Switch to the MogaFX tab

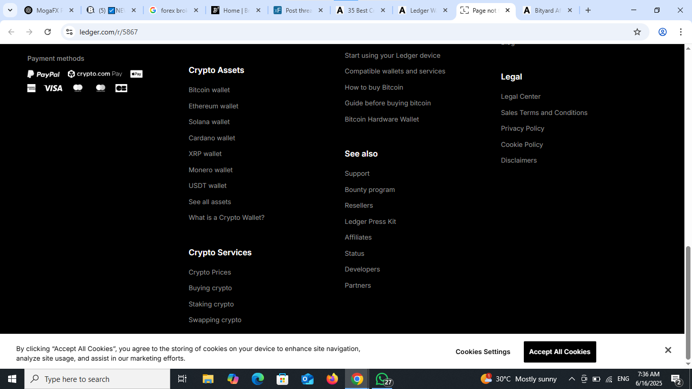point(49,10)
